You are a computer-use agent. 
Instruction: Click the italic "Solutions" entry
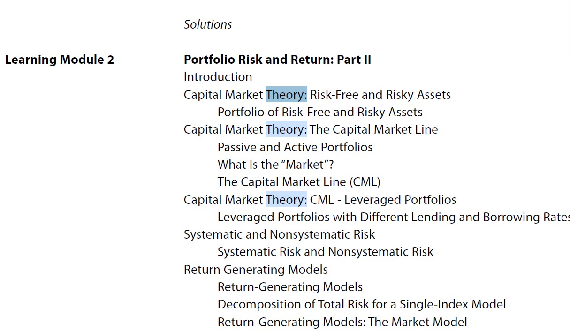[207, 24]
